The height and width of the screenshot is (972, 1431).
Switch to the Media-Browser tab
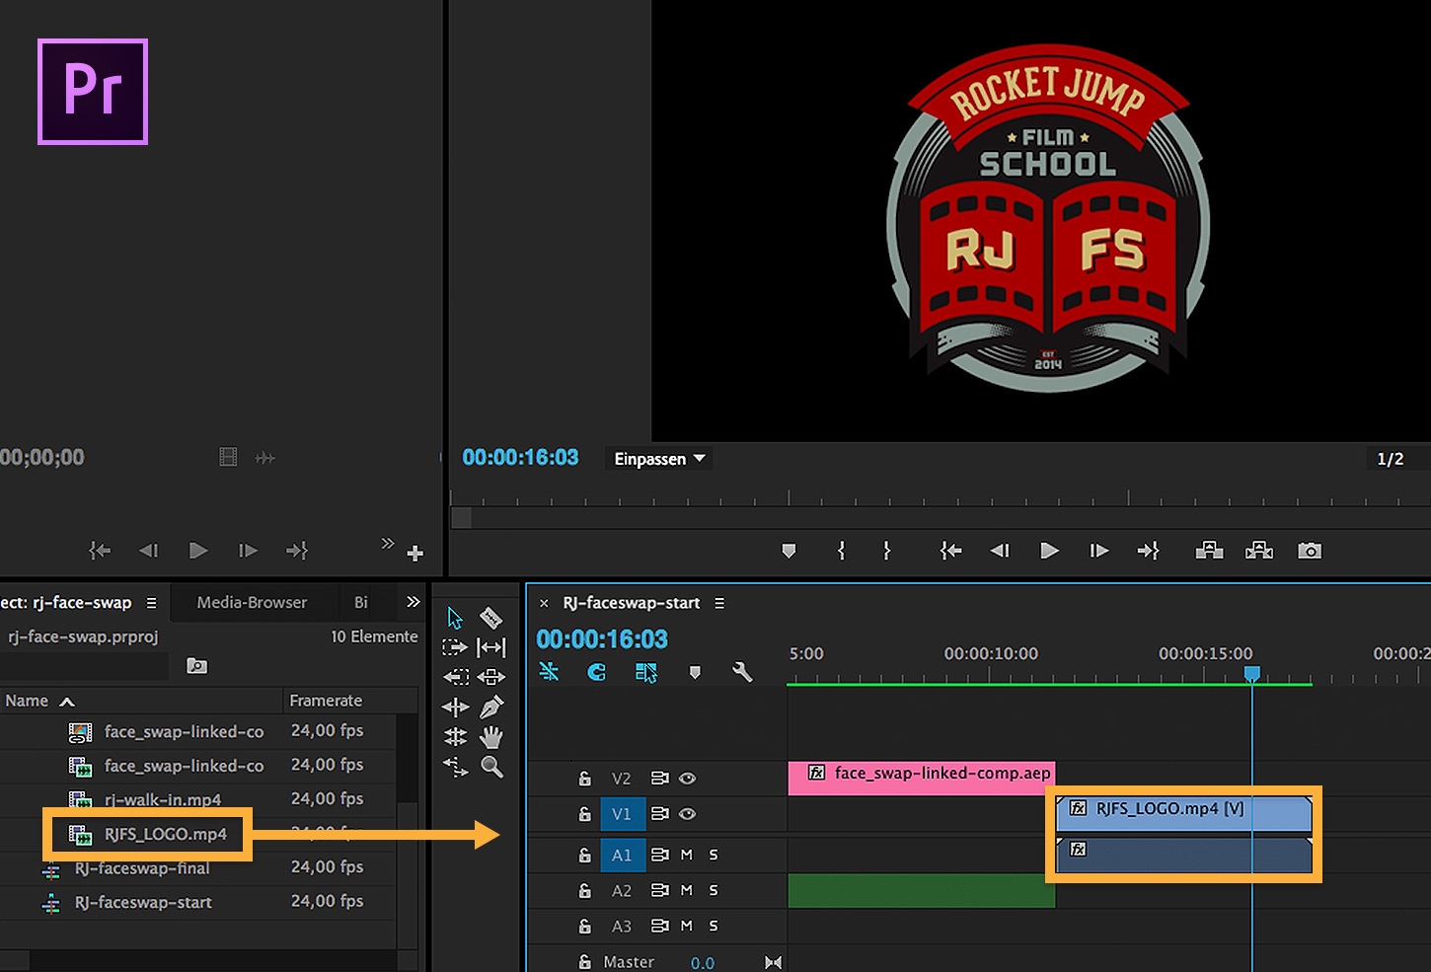pyautogui.click(x=252, y=602)
